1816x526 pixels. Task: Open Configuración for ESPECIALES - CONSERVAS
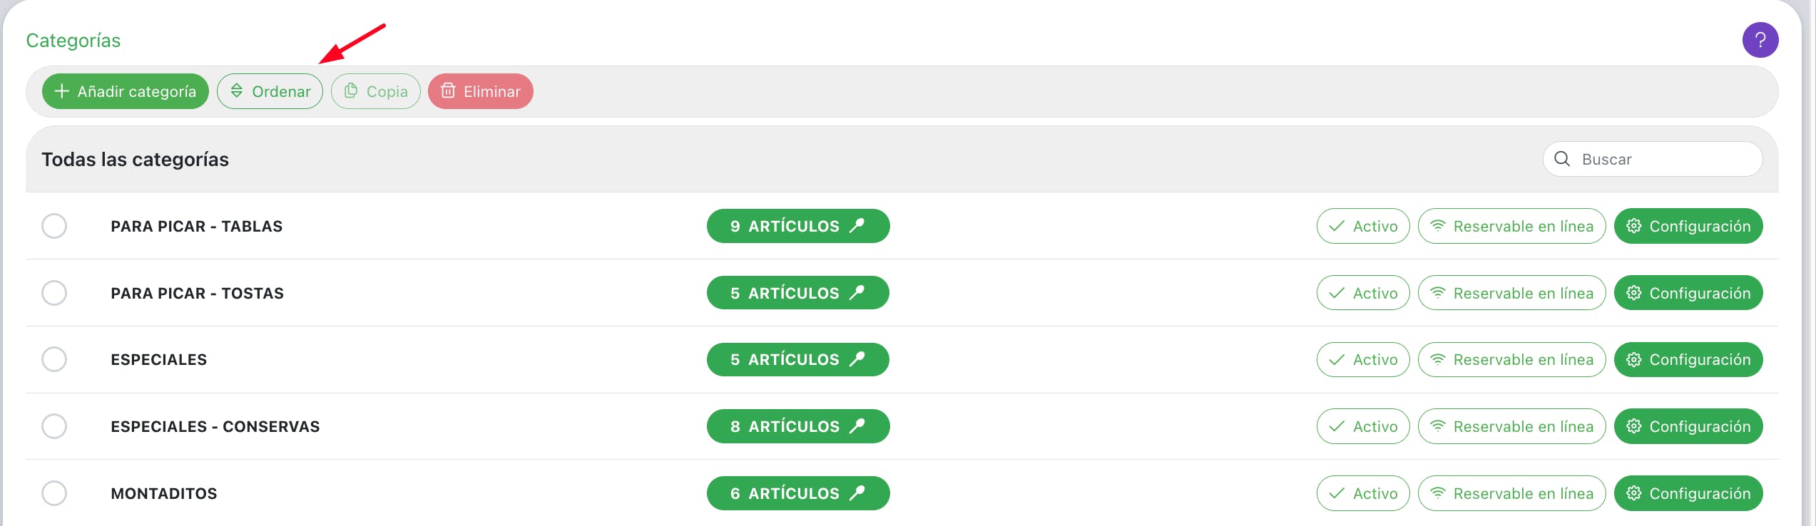pos(1688,426)
